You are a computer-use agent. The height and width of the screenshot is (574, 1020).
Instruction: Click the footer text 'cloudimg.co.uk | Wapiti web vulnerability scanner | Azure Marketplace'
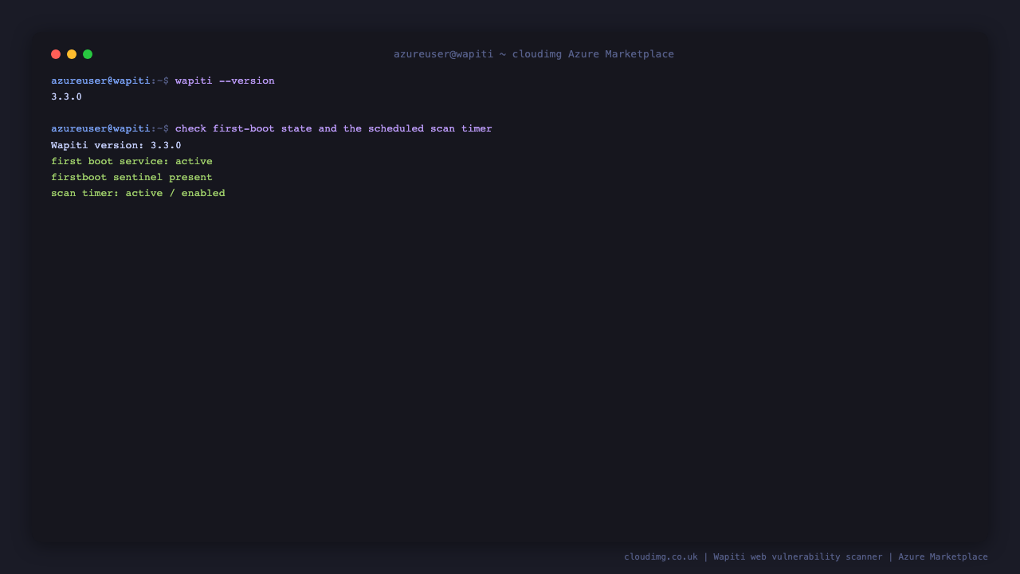click(806, 556)
